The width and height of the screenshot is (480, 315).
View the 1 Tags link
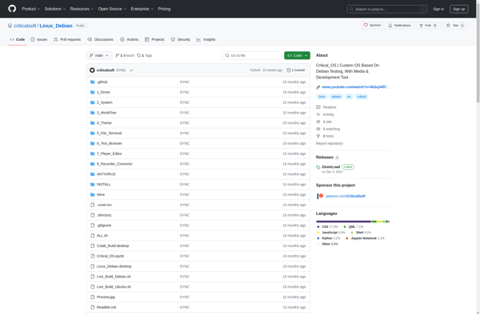point(145,55)
